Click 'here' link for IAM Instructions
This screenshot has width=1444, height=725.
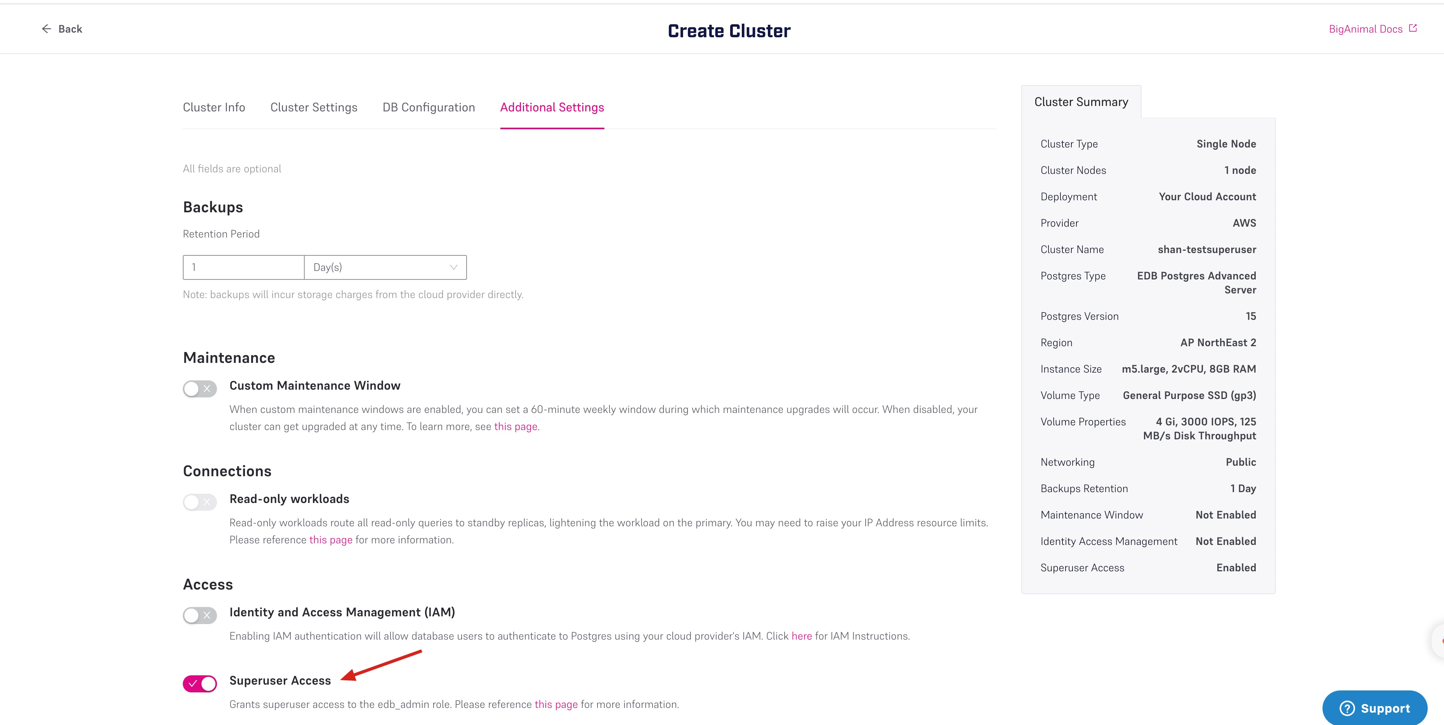(x=802, y=636)
